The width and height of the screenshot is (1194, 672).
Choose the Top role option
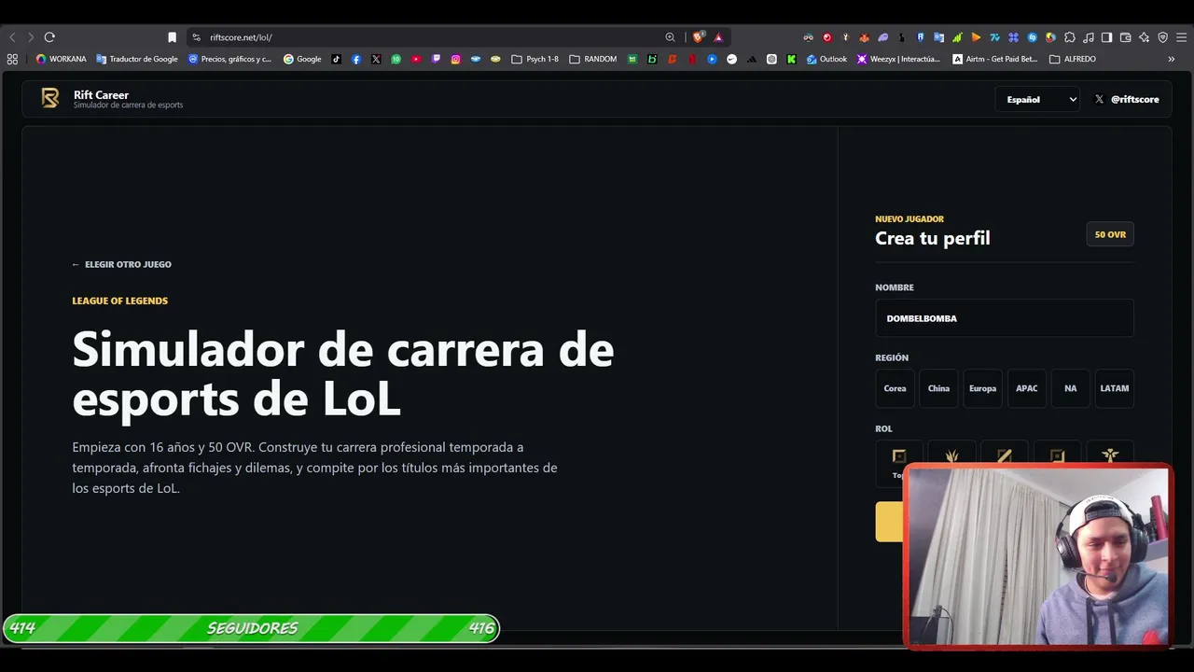(x=899, y=462)
